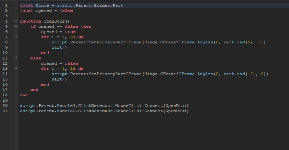289x150 pixels.
Task: Collapse the for loop on line 7
Action: pos(15,37)
